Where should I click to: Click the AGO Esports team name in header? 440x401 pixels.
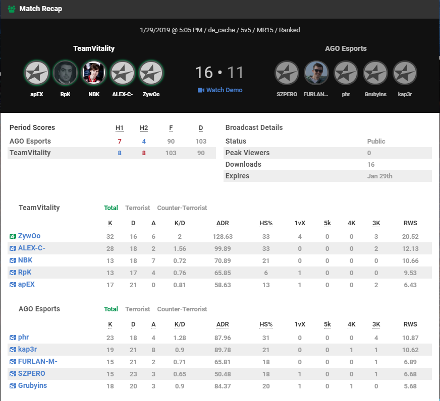tap(346, 48)
